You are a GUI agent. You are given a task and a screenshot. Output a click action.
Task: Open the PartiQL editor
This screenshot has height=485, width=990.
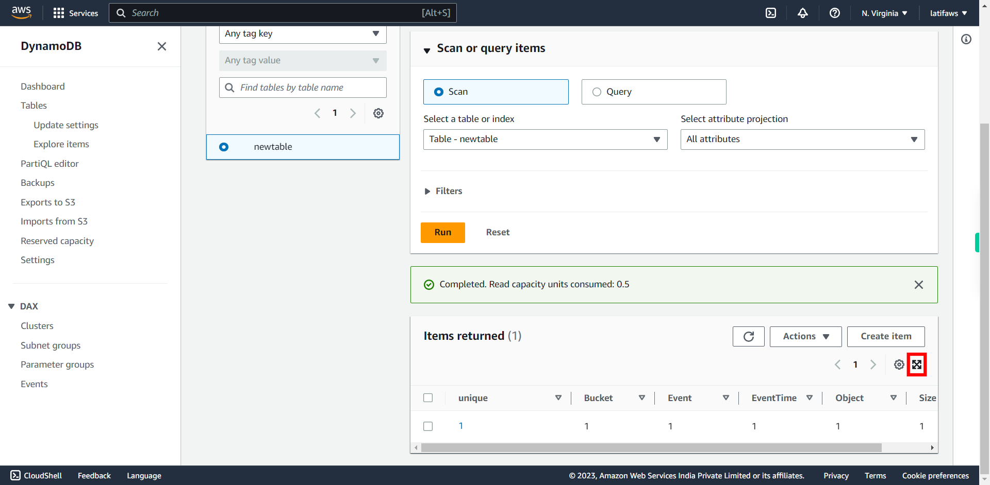coord(49,164)
